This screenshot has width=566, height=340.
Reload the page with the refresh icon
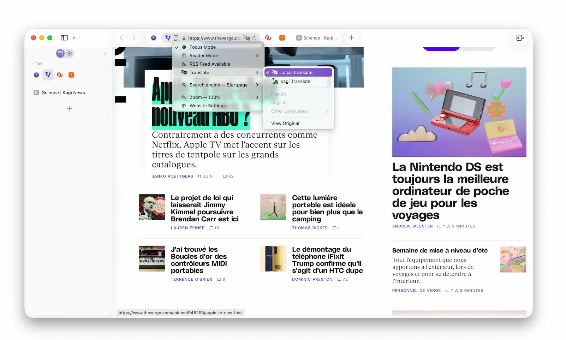[254, 38]
